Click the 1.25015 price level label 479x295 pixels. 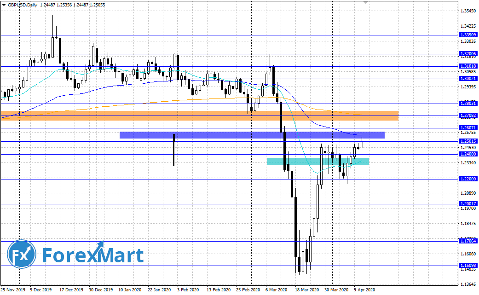pyautogui.click(x=468, y=141)
